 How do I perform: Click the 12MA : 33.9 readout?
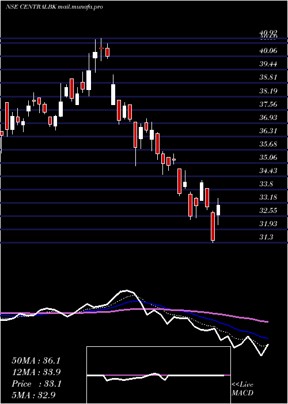36,372
